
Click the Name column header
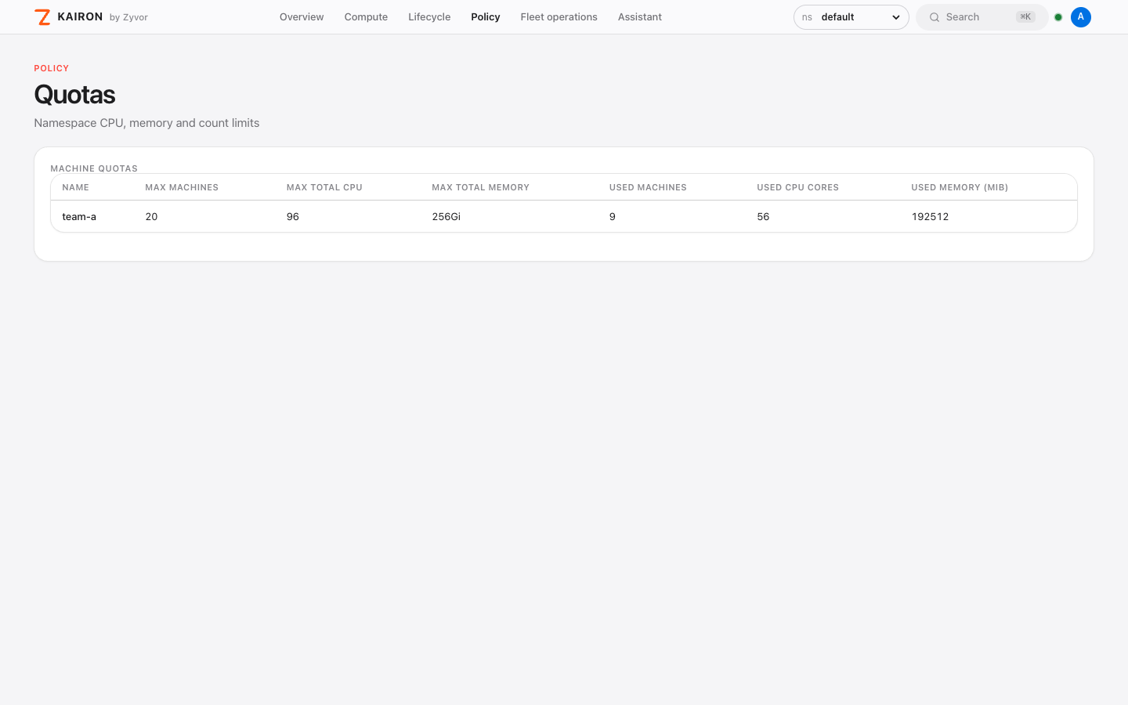[76, 188]
